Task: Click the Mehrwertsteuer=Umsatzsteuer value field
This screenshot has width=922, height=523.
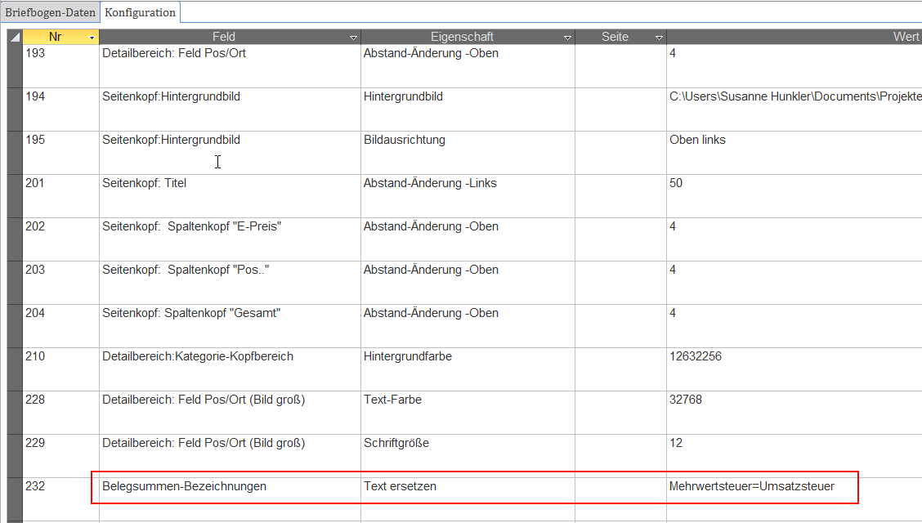Action: [x=752, y=486]
